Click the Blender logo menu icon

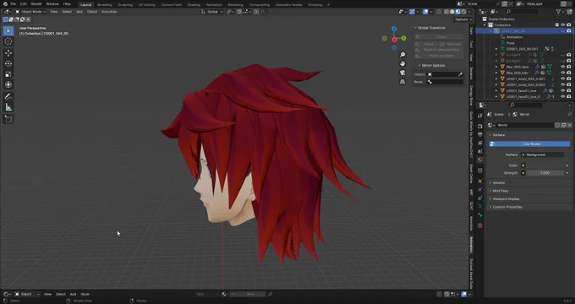coord(5,4)
